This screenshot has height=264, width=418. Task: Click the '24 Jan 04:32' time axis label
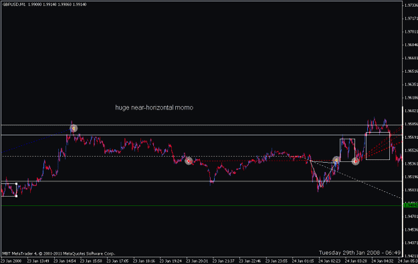[383, 261]
